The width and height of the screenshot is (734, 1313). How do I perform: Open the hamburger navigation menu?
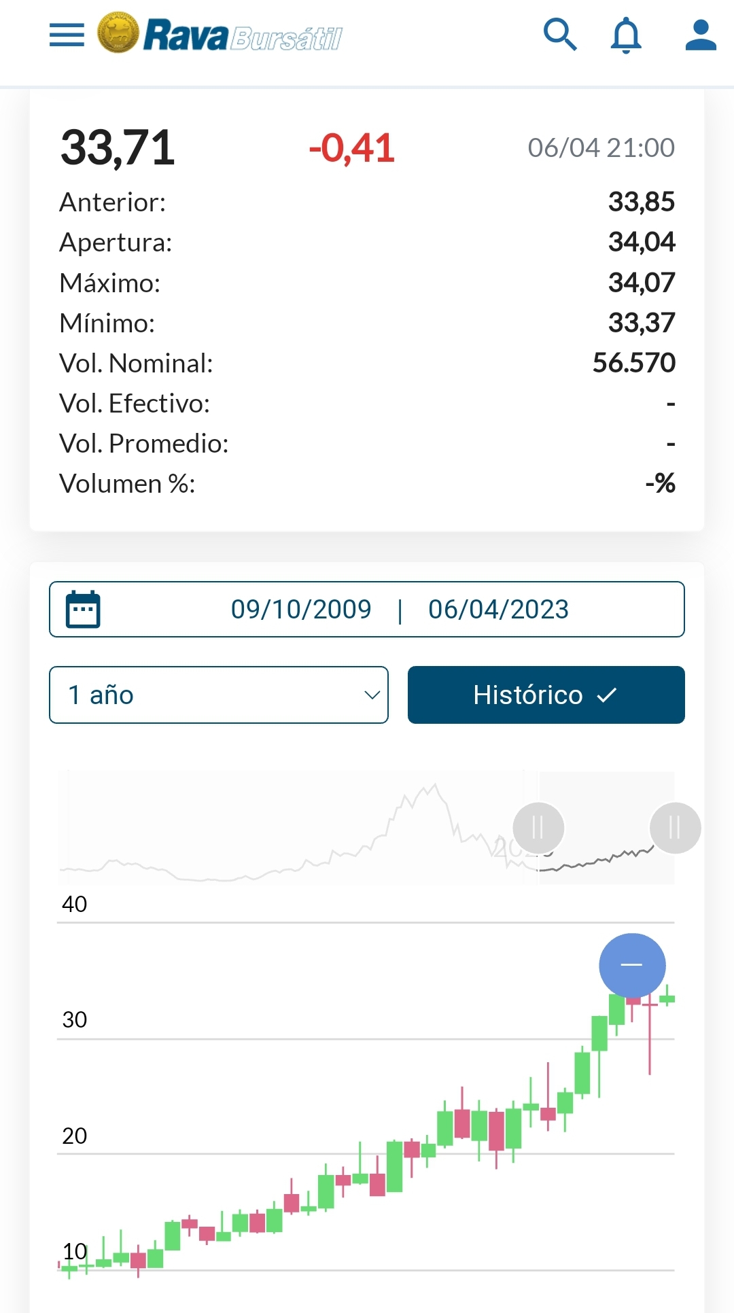pyautogui.click(x=67, y=35)
